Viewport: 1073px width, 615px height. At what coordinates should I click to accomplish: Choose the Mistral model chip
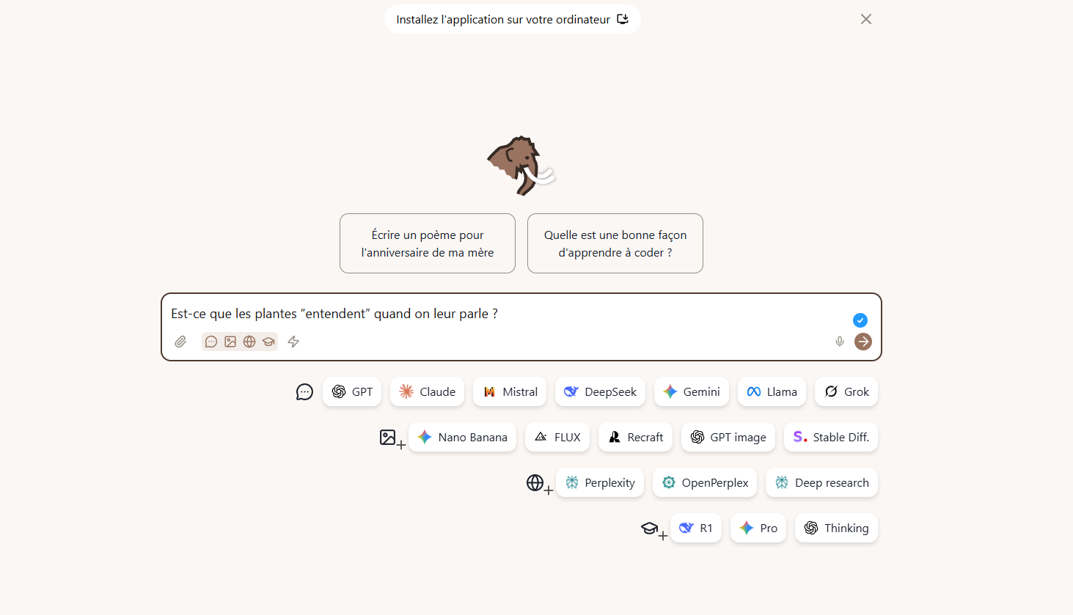coord(510,391)
